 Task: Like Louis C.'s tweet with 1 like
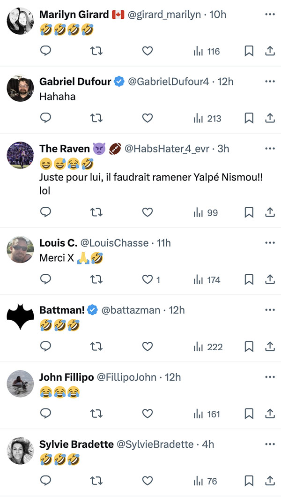click(151, 280)
